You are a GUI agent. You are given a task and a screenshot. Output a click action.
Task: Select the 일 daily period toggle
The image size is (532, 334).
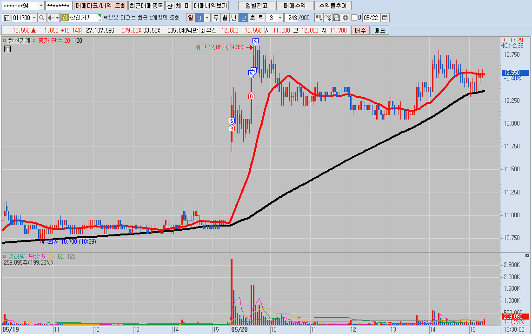pos(190,18)
